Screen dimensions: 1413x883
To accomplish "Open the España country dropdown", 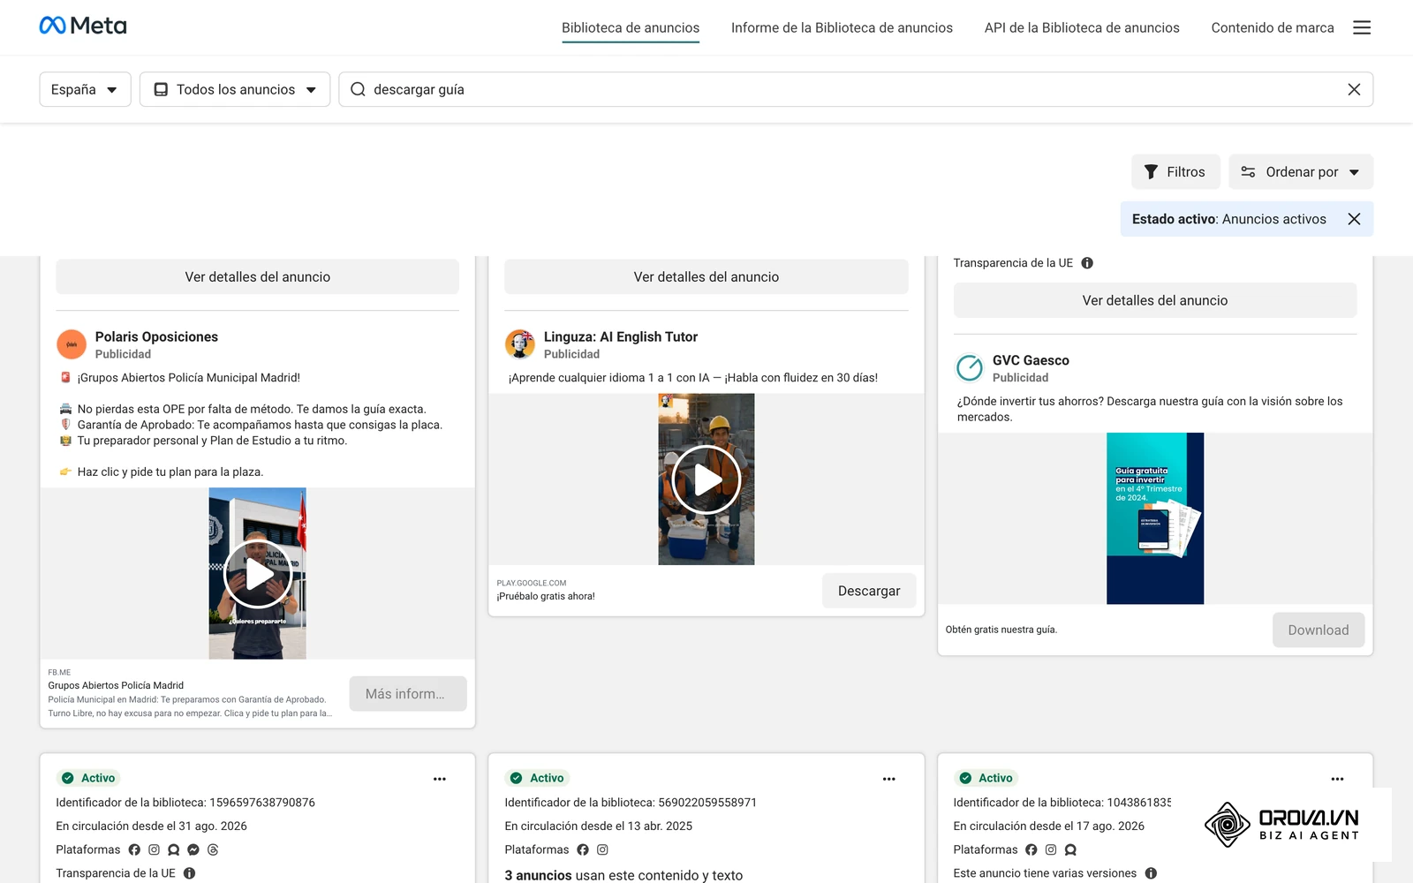I will [x=85, y=89].
